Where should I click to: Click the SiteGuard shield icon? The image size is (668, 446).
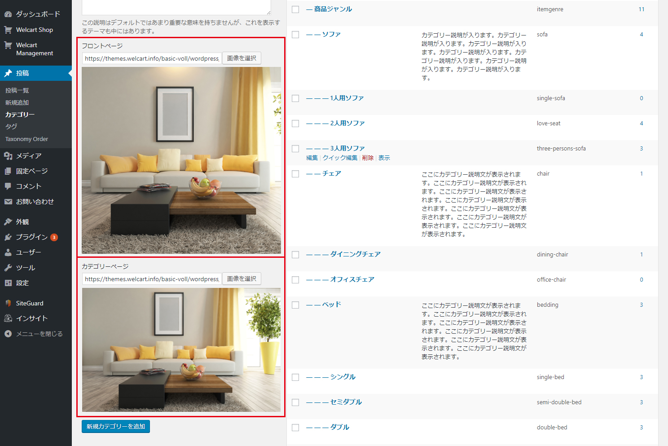click(8, 303)
